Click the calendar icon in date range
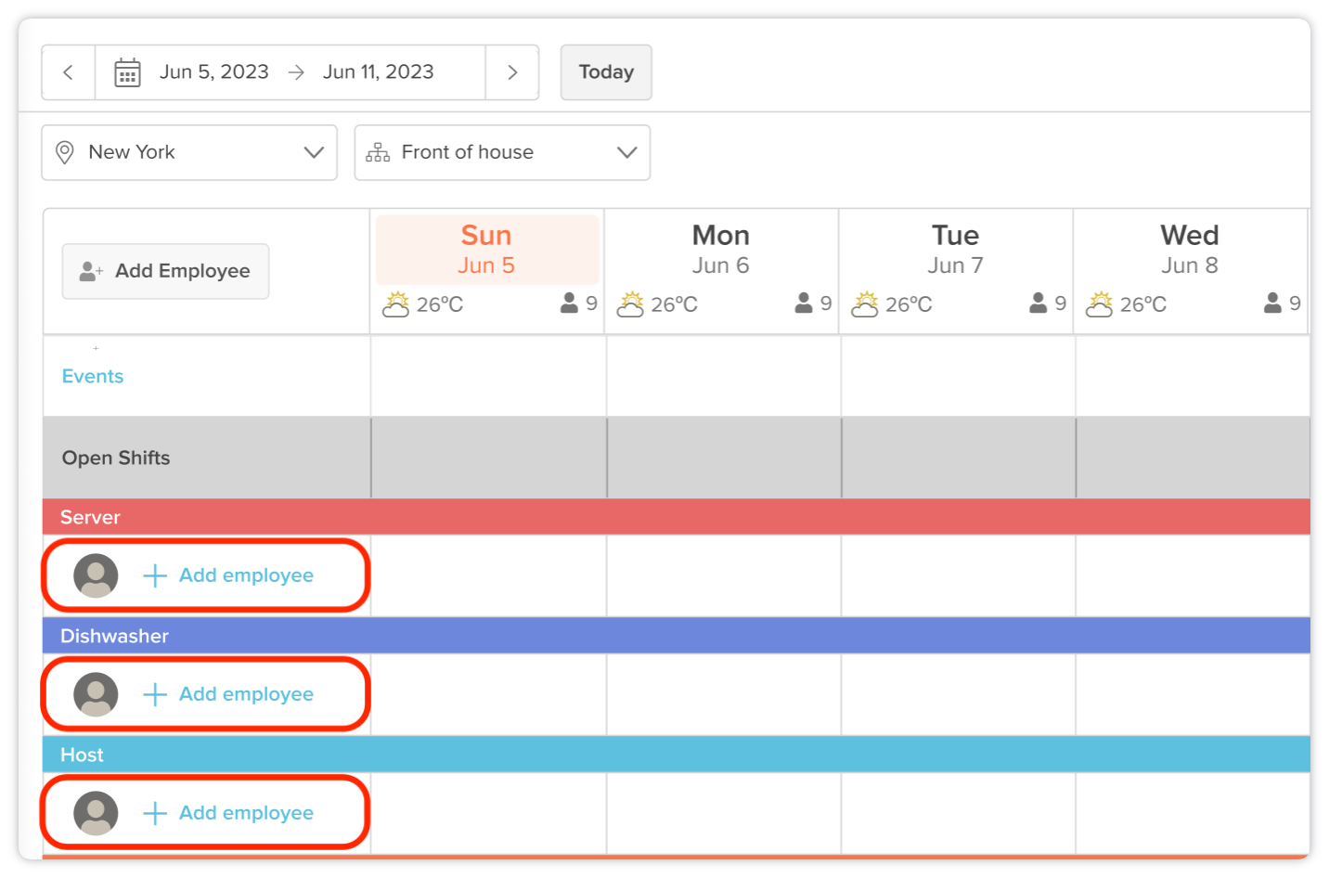 [x=127, y=72]
